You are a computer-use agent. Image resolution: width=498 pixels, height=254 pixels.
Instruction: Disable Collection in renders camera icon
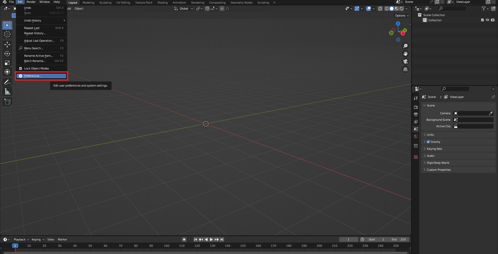[493, 20]
